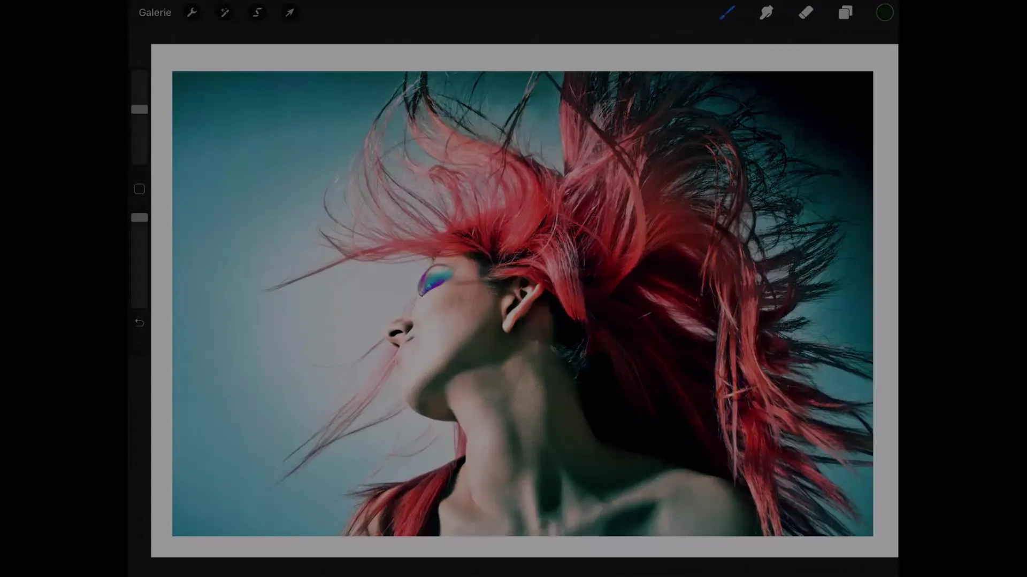Viewport: 1027px width, 577px height.
Task: Activate the Transform arrow tool
Action: [289, 12]
